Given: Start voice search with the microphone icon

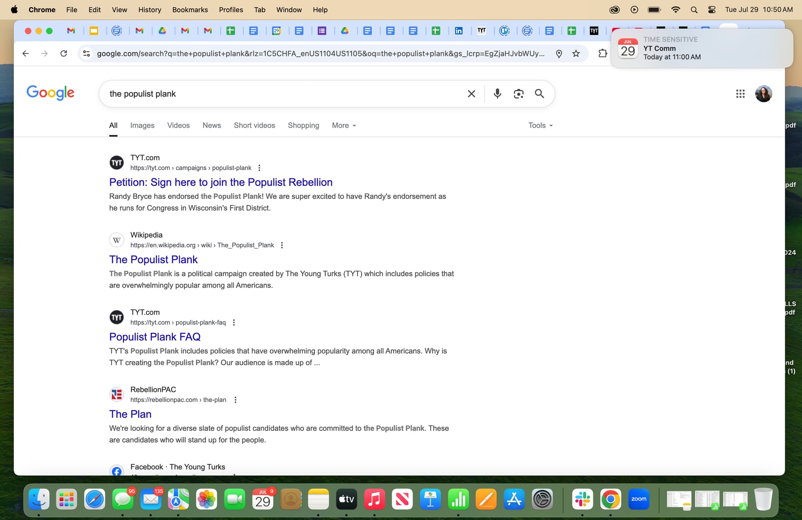Looking at the screenshot, I should coord(497,94).
